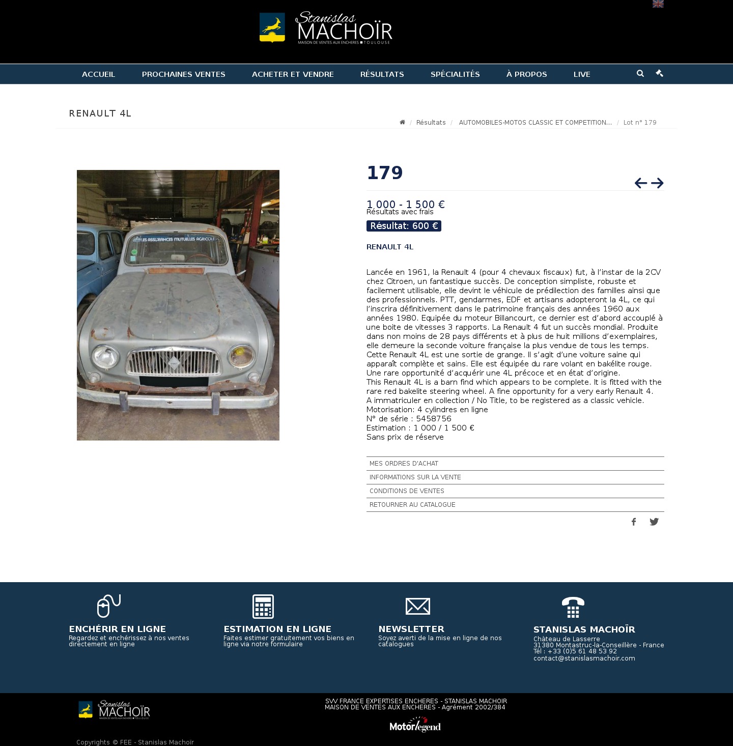Open the Spécialités menu
Screen dimensions: 733x746
(x=455, y=74)
